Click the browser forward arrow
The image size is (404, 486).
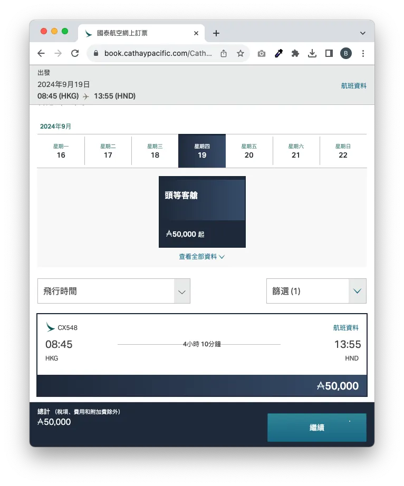58,53
